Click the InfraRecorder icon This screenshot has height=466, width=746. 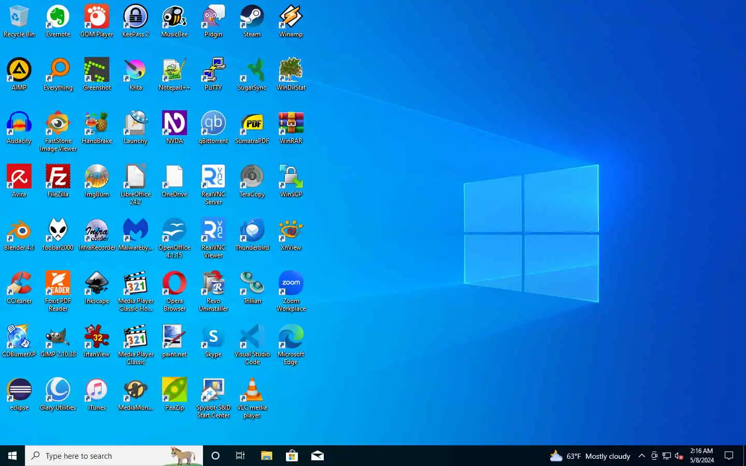[97, 235]
